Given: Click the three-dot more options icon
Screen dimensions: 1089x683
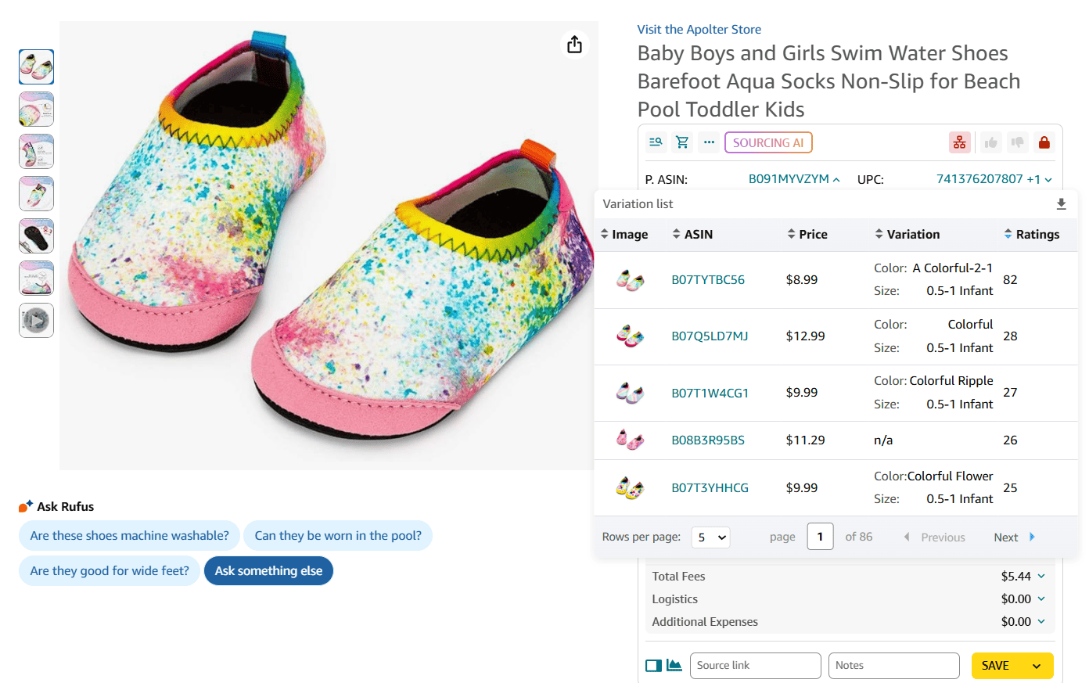Looking at the screenshot, I should pos(709,142).
